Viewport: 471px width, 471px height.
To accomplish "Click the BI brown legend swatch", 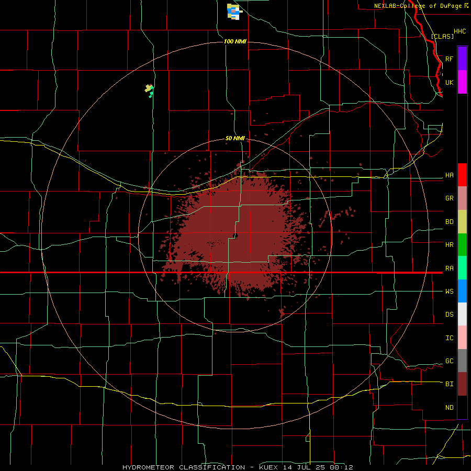I will tap(462, 384).
